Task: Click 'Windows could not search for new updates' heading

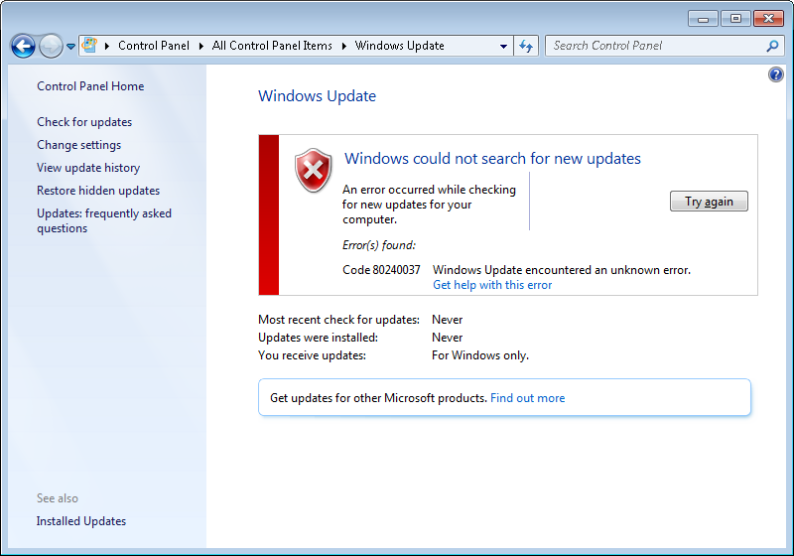Action: point(492,159)
